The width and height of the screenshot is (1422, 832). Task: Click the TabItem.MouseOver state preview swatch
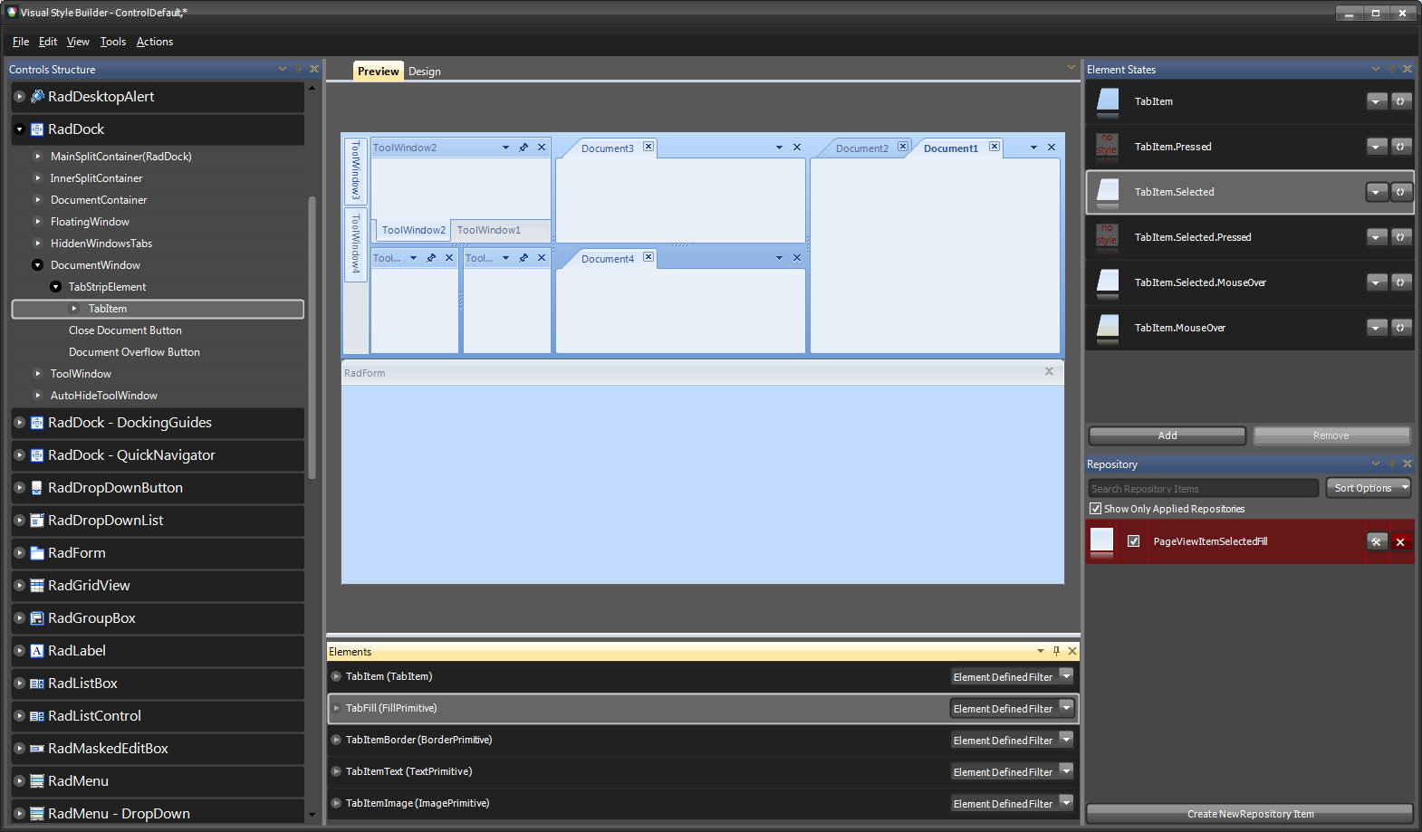[1108, 328]
